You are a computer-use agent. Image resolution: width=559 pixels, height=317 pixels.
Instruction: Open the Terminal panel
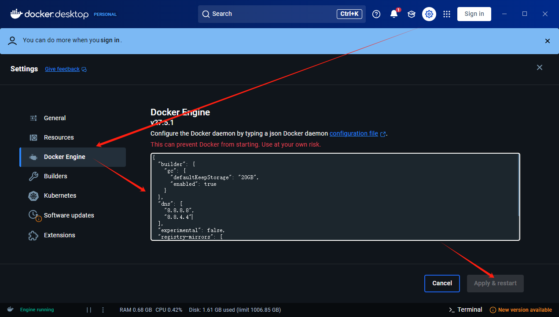point(470,310)
